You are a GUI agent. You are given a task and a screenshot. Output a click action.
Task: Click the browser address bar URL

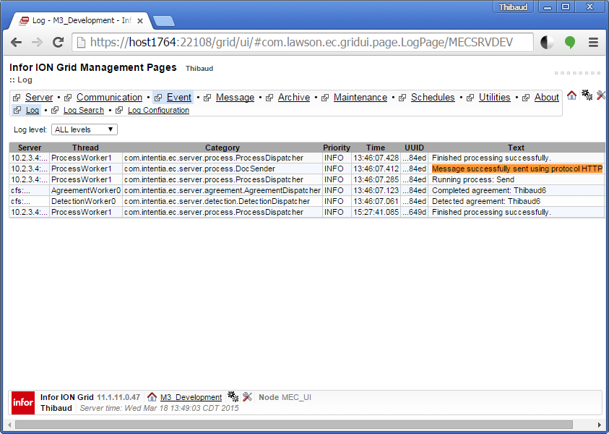[x=303, y=42]
